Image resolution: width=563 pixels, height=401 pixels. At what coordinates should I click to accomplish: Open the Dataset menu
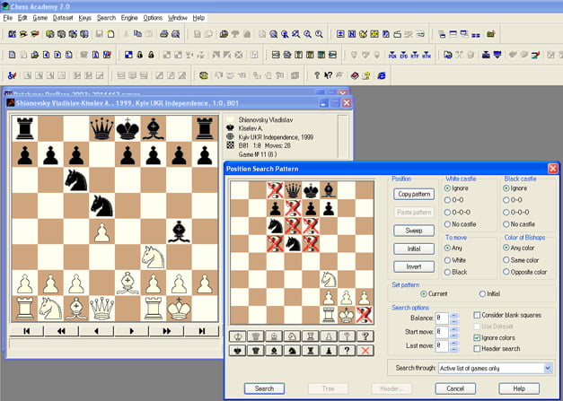click(63, 18)
